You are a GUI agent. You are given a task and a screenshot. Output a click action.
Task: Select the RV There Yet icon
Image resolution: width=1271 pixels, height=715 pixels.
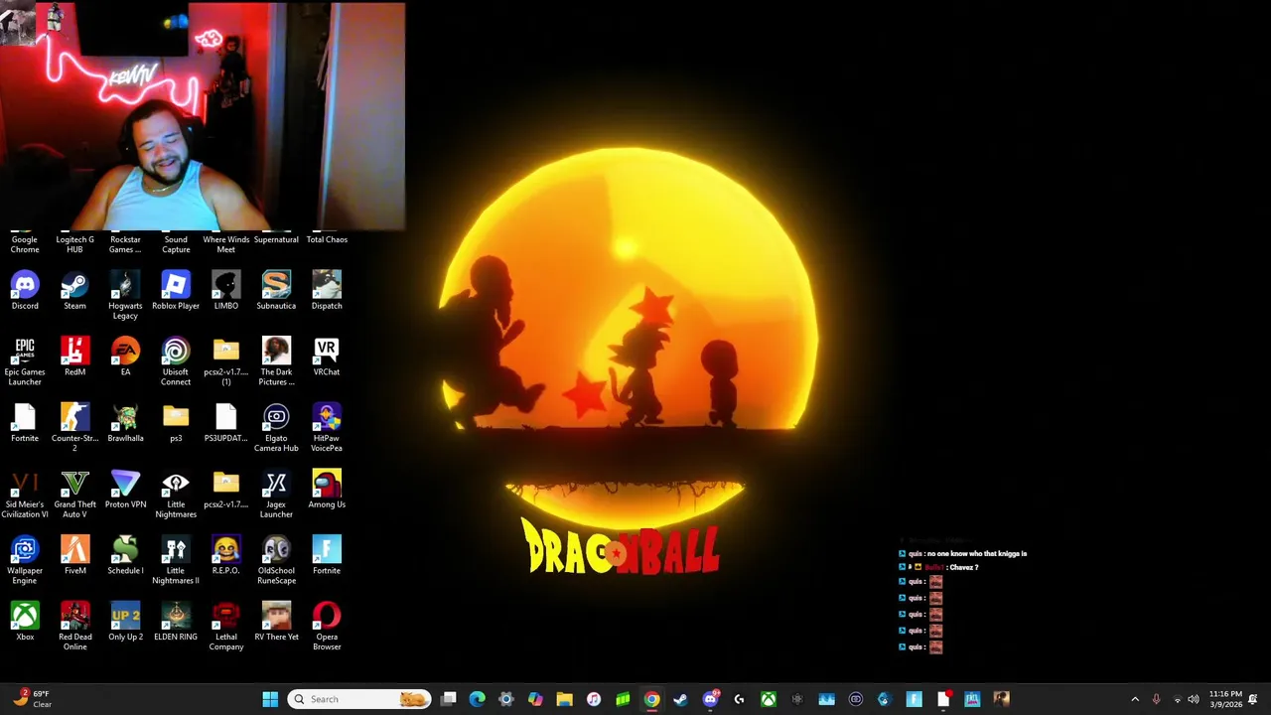point(276,623)
